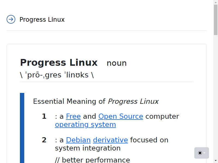
Task: Click the scrollbar up arrow
Action: (x=216, y=1)
